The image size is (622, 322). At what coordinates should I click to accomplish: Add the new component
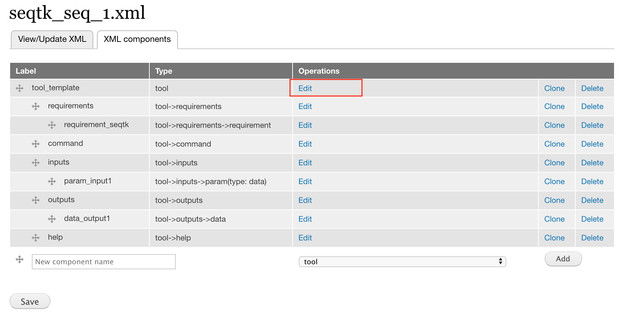coord(563,259)
